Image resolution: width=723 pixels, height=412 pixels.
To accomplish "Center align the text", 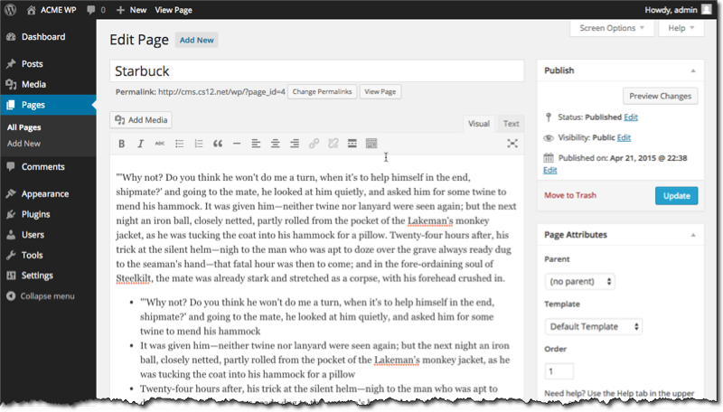I will (275, 144).
